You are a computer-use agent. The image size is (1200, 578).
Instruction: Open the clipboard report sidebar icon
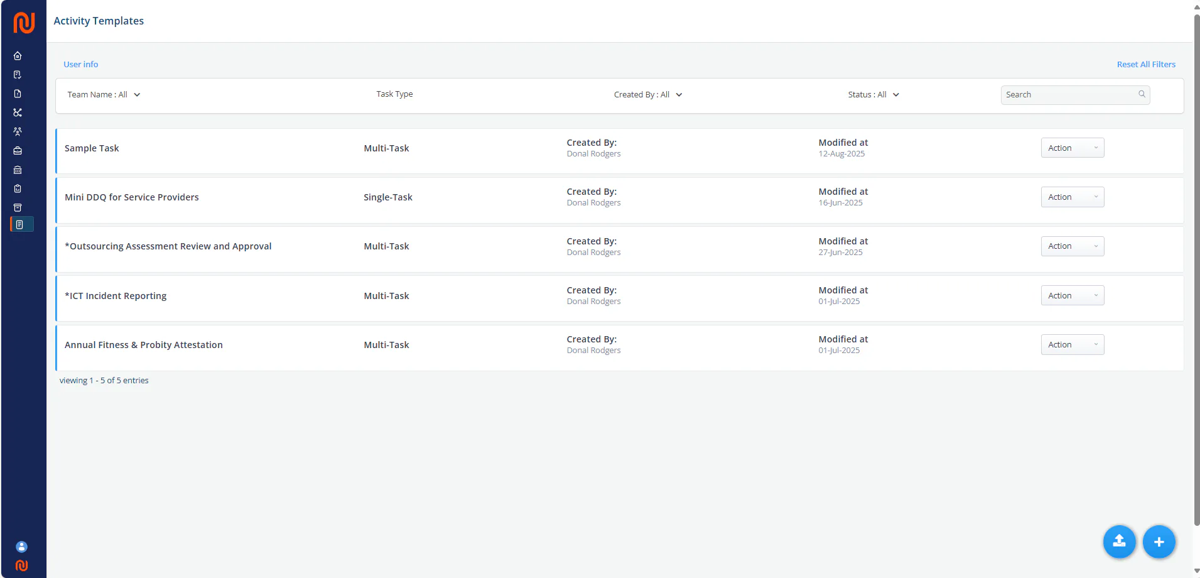click(x=18, y=188)
